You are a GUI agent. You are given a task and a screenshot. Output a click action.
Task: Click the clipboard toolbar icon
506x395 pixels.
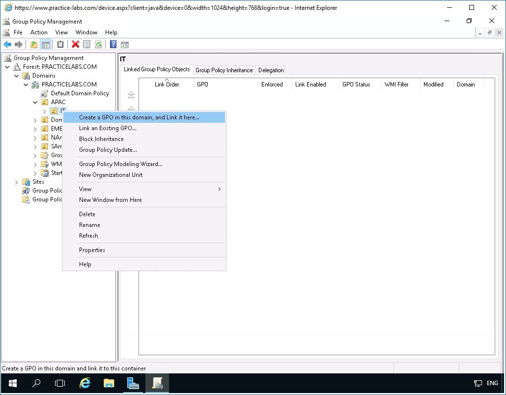tap(60, 45)
